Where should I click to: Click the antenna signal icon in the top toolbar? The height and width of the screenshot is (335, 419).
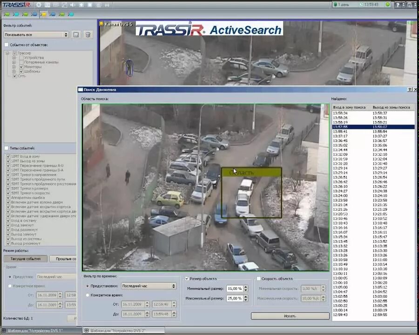[x=107, y=5]
